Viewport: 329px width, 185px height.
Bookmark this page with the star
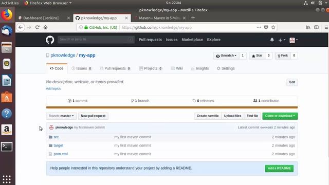click(x=273, y=27)
